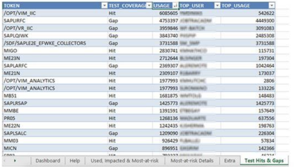Select the Most-at-risk Details sheet tab

point(192,161)
